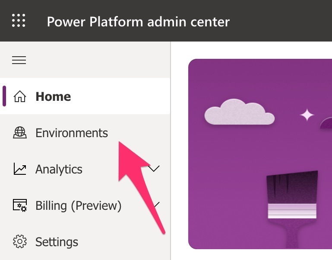
Task: Click the purple Home selection indicator bar
Action: 4,96
